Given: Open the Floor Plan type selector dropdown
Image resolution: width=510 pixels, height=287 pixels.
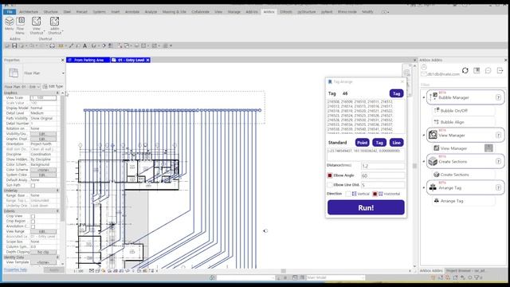Looking at the screenshot, I should coord(63,73).
